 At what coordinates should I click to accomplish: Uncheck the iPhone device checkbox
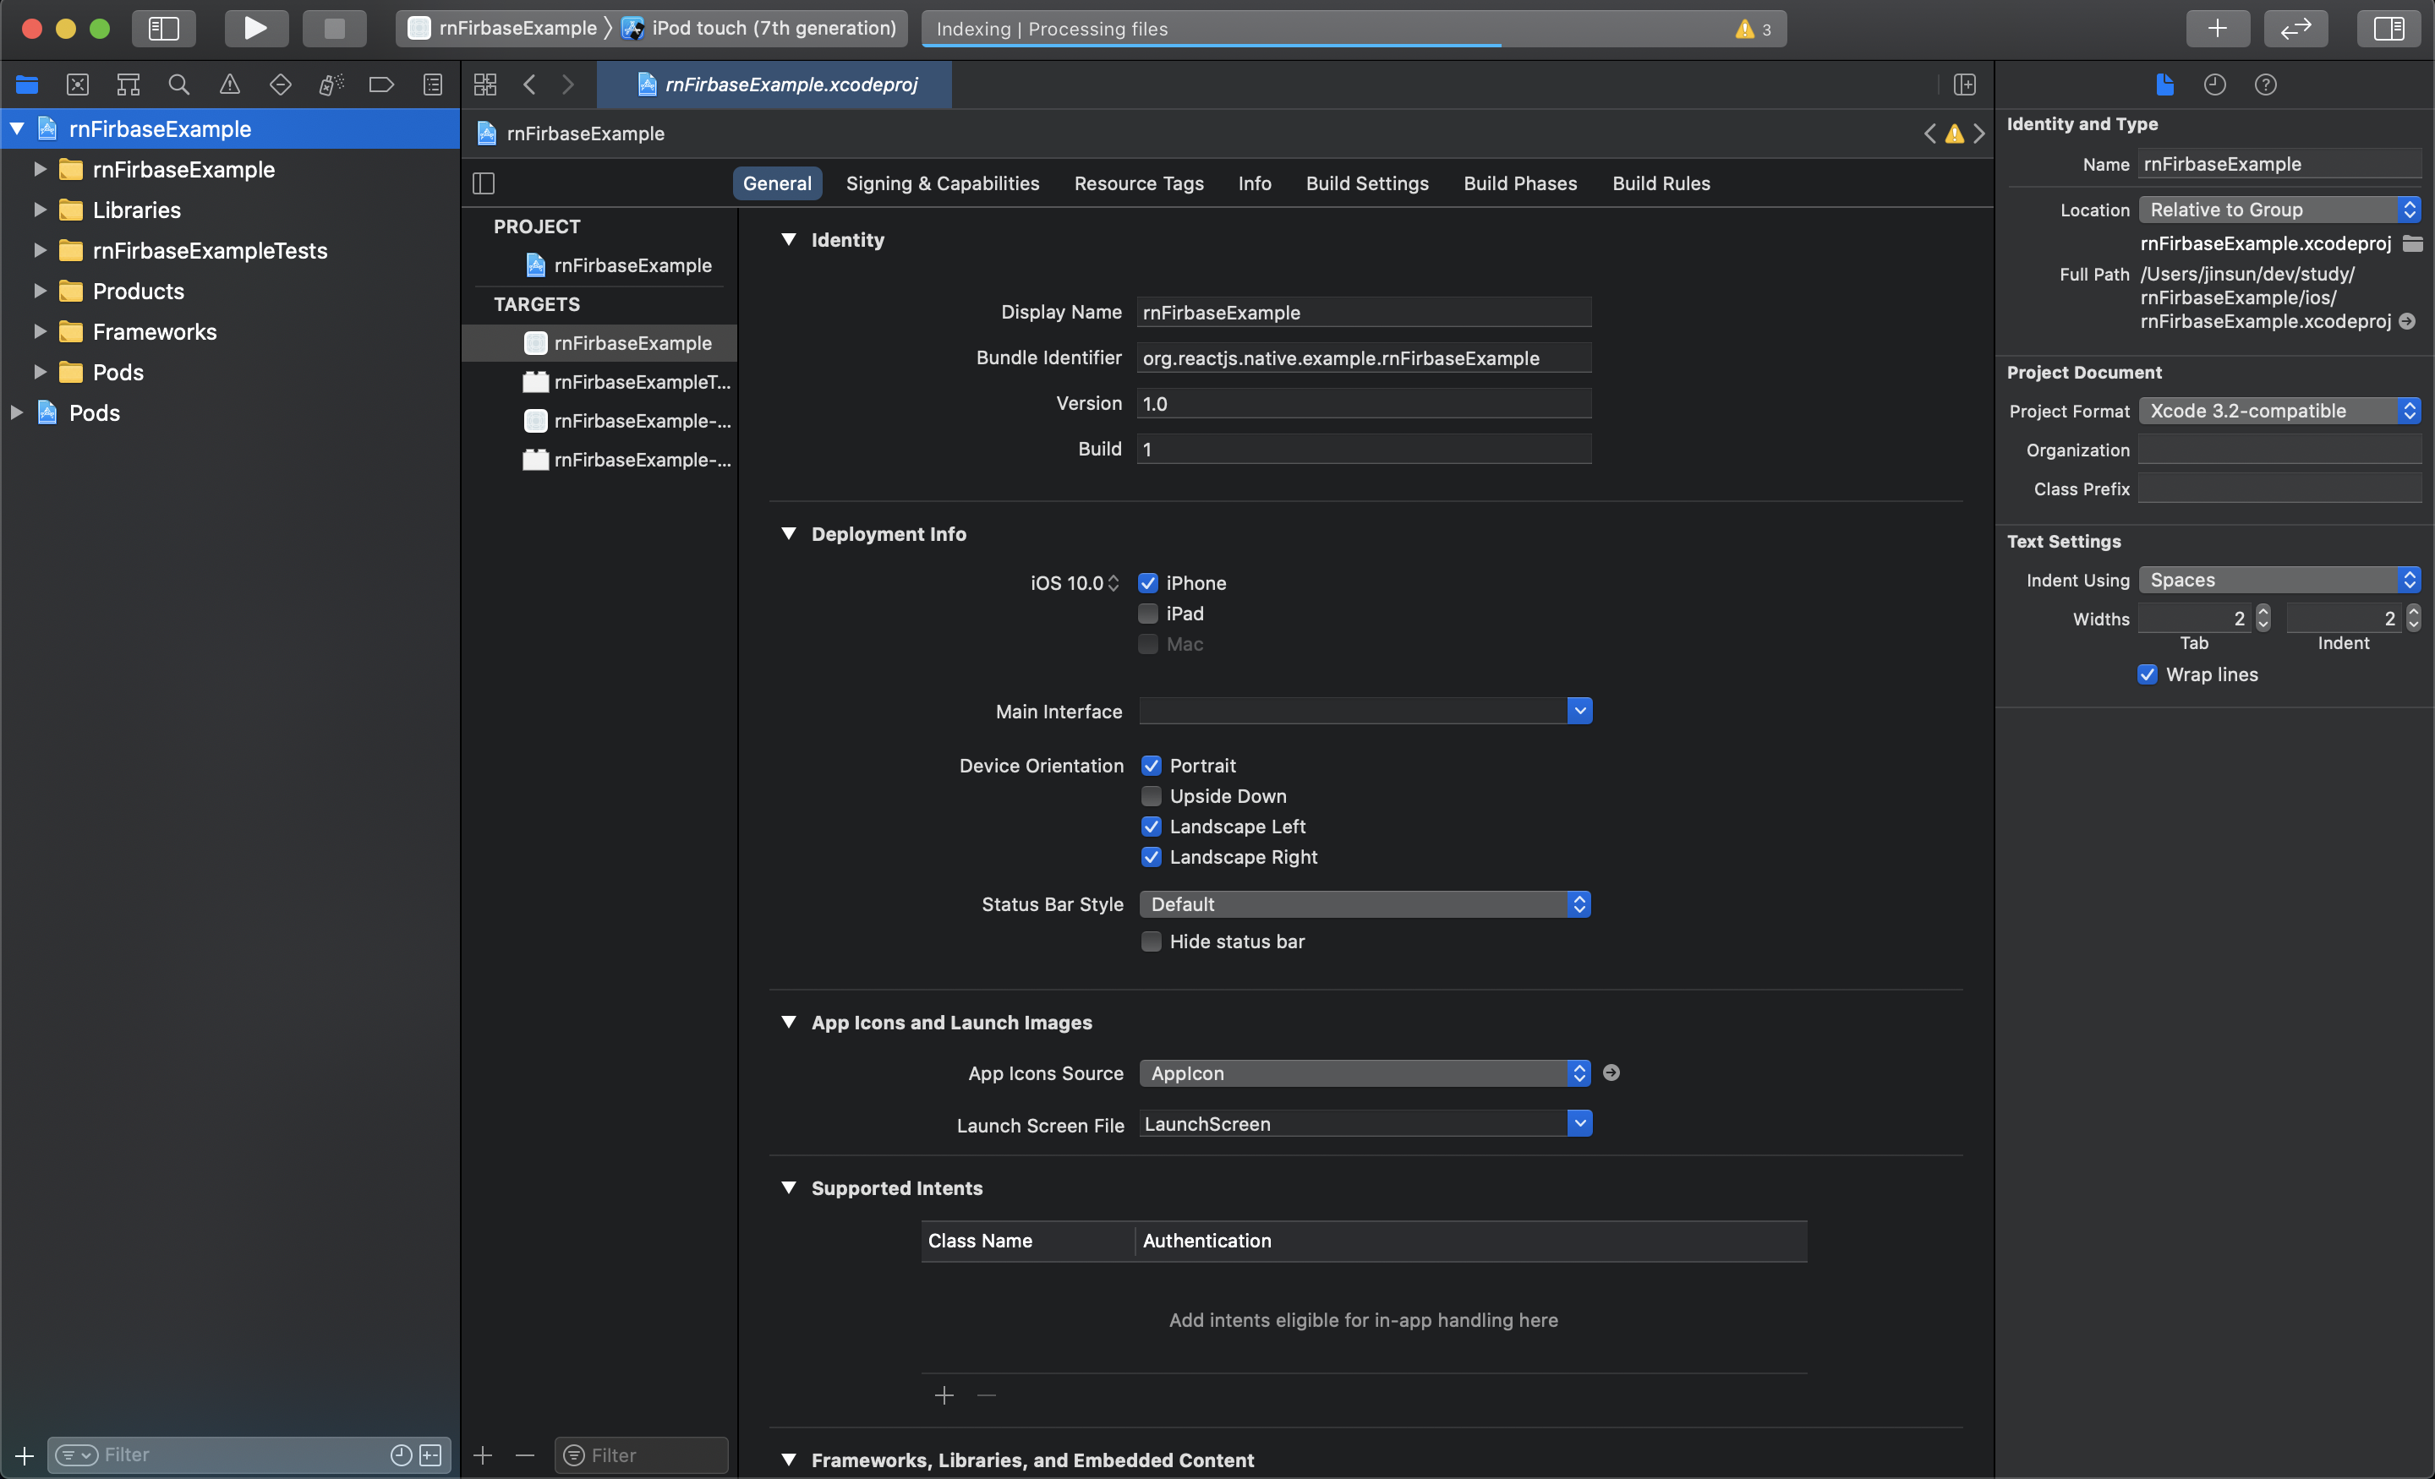[x=1147, y=583]
